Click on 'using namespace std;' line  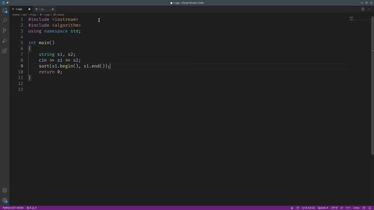point(54,31)
